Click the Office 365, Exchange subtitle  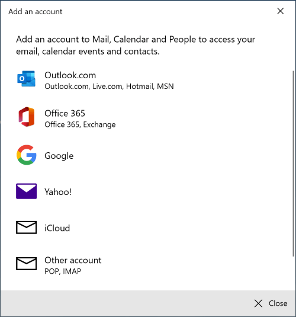[x=80, y=124]
